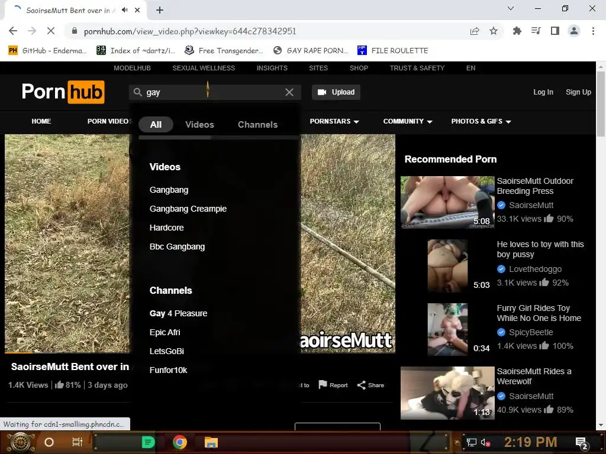Click the share page icon in address bar
Viewport: 606px width, 454px height.
point(475,31)
